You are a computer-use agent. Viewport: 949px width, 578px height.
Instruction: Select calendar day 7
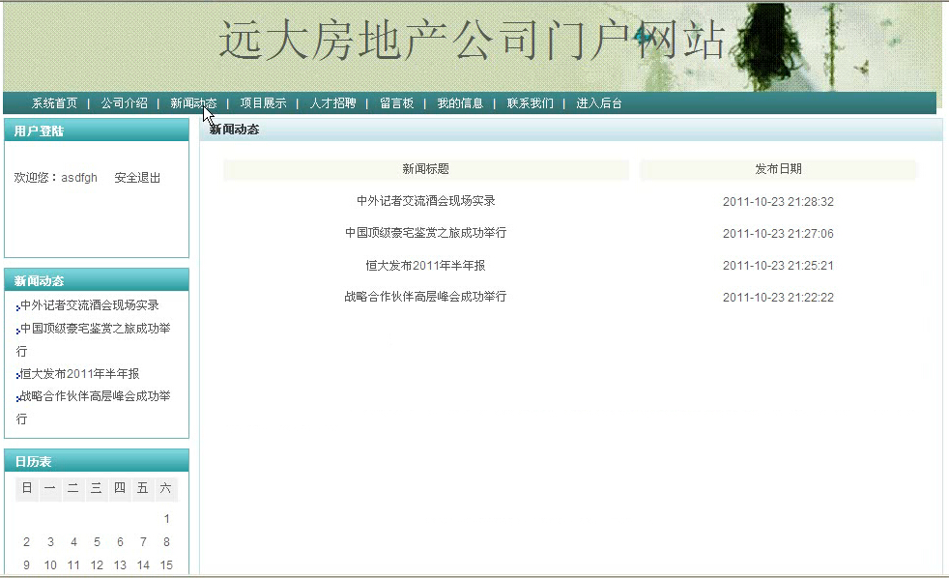point(143,541)
